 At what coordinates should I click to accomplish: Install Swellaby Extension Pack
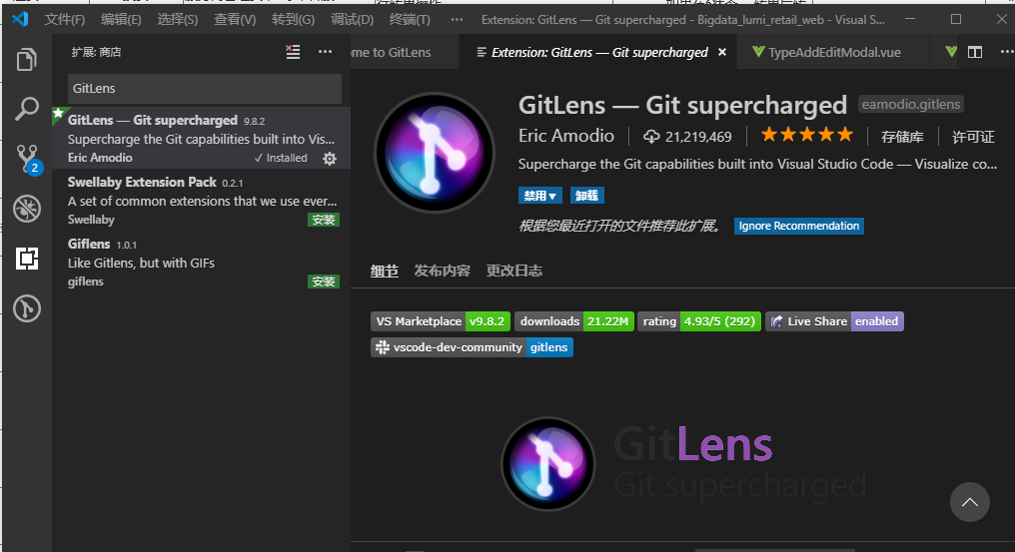coord(323,220)
